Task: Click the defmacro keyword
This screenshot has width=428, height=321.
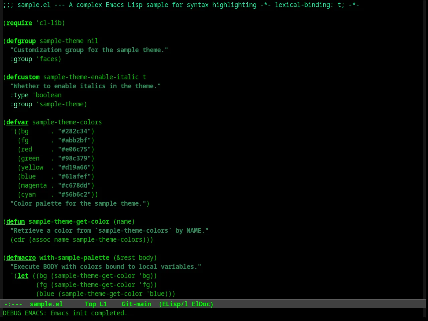Action: [x=21, y=257]
